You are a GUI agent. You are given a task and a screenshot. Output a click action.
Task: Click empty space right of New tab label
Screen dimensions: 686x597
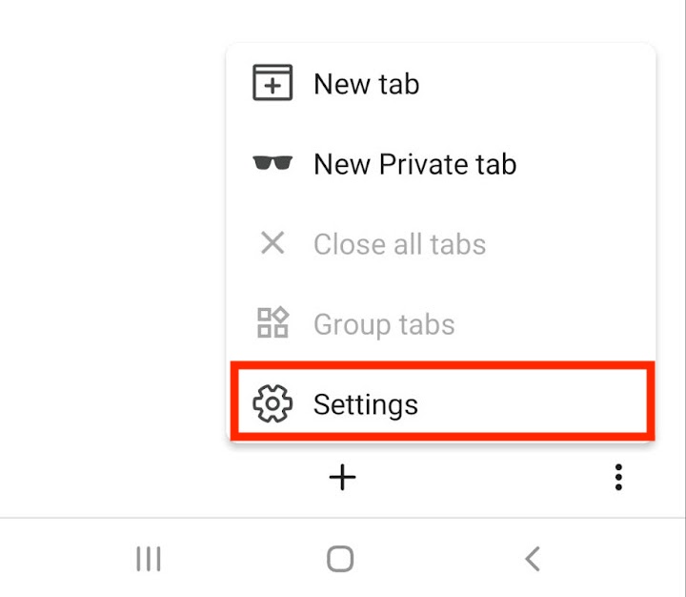tap(534, 83)
